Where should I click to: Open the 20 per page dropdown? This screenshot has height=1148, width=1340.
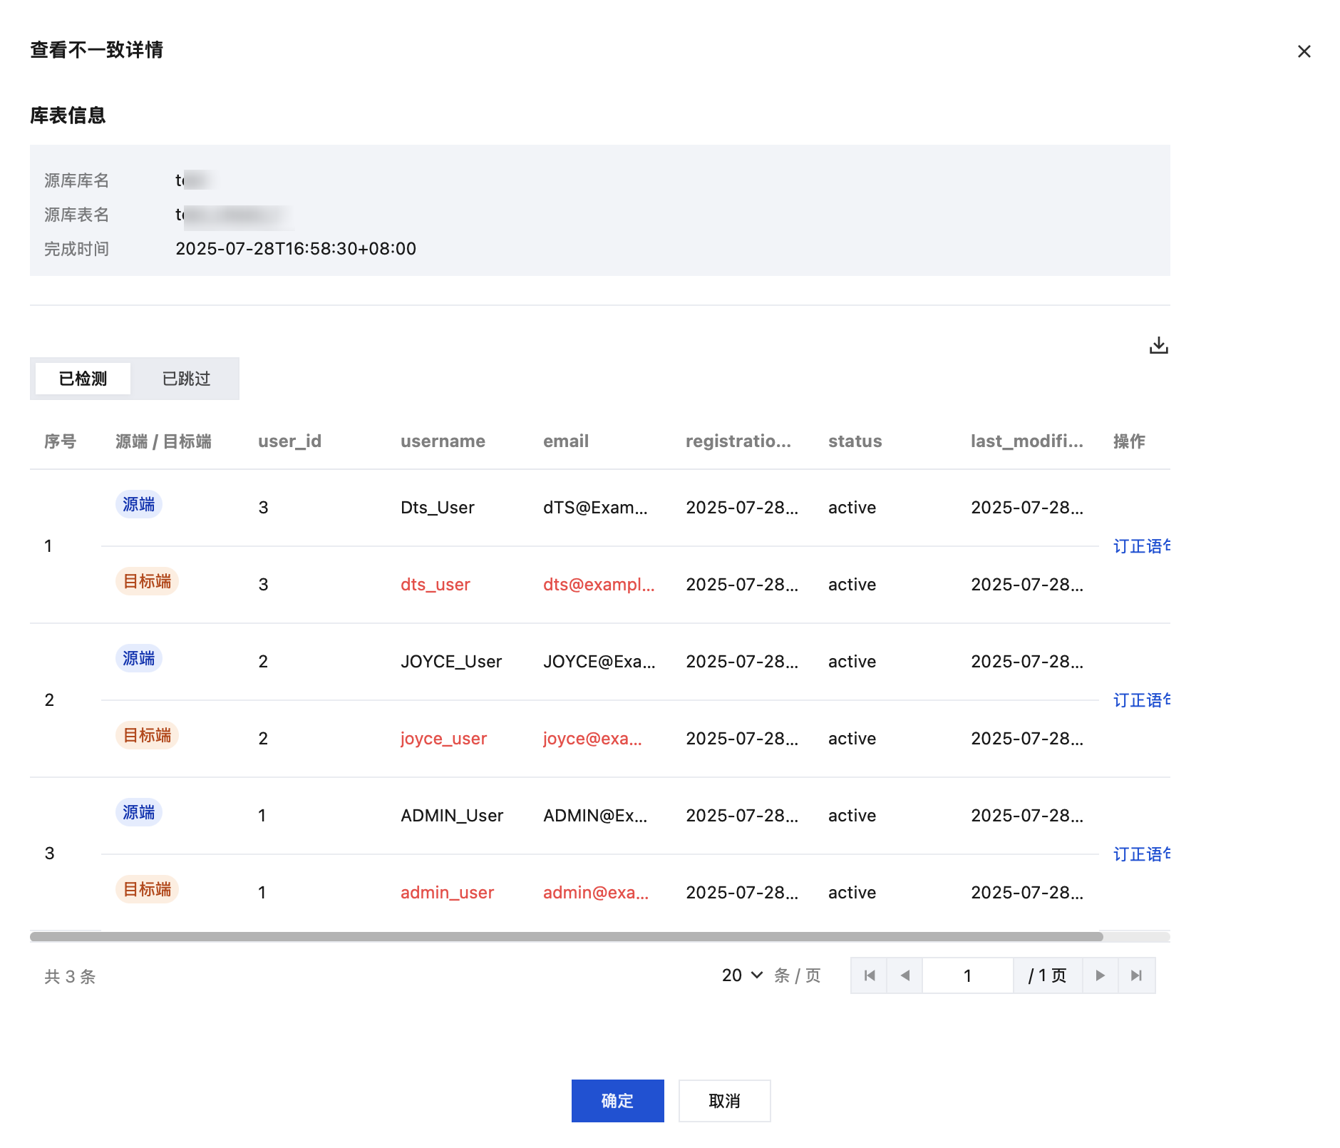click(741, 975)
